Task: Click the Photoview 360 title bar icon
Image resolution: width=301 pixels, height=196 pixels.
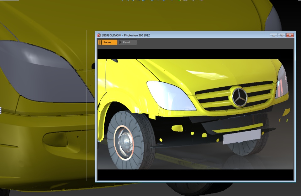Action: point(99,35)
